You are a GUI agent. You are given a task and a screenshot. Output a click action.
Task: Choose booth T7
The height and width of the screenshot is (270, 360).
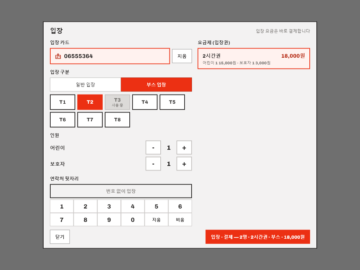(90, 120)
